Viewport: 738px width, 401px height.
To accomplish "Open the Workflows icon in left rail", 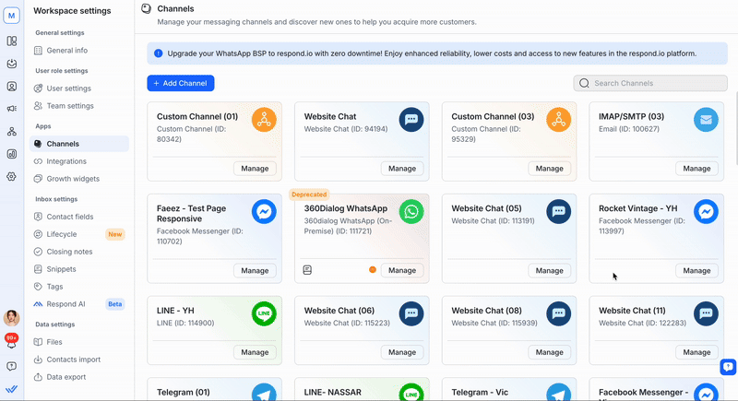I will click(x=11, y=131).
